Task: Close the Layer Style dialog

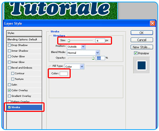Action: point(153,23)
